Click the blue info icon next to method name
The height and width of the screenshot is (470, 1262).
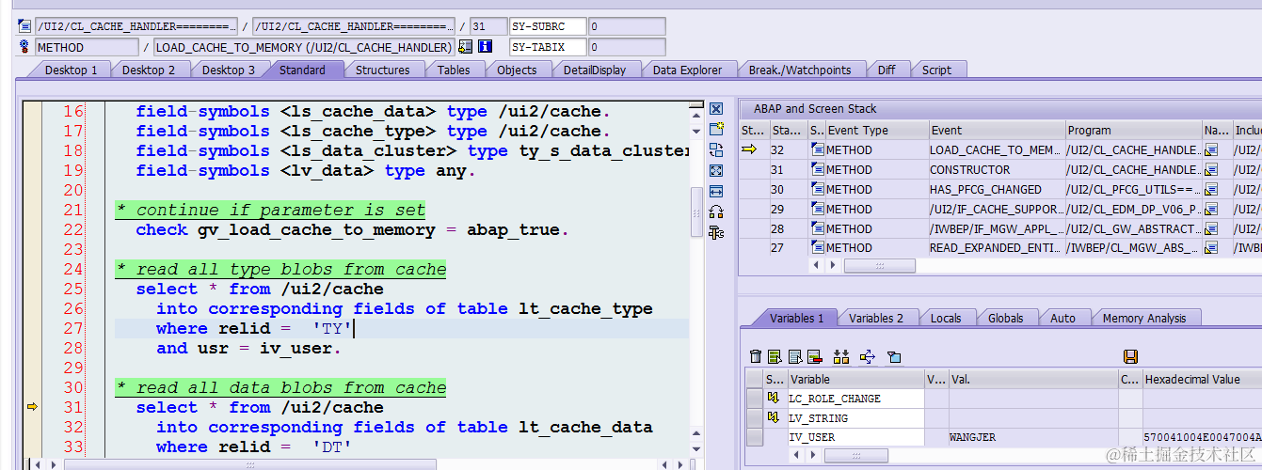pos(486,47)
